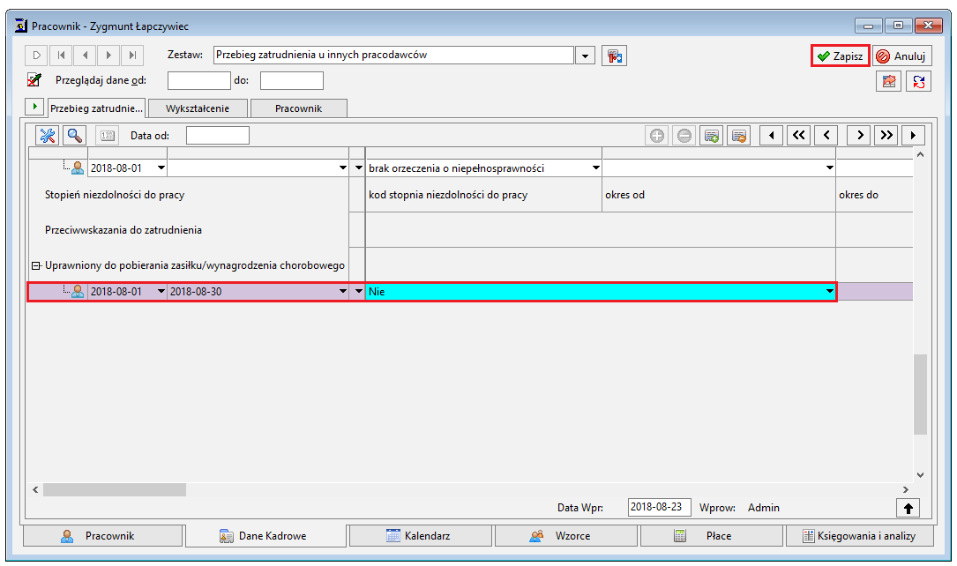Click the vertical scrollbar thumb in grid
The image size is (957, 566).
click(x=920, y=394)
